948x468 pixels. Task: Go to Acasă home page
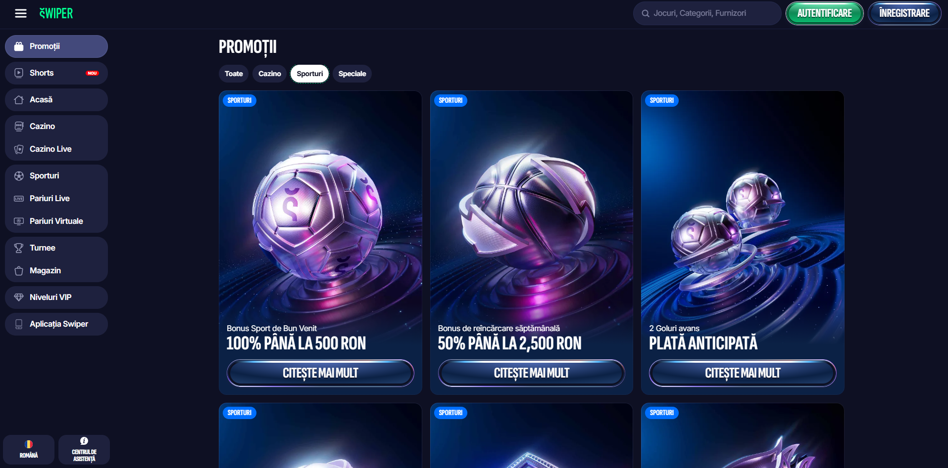[56, 100]
